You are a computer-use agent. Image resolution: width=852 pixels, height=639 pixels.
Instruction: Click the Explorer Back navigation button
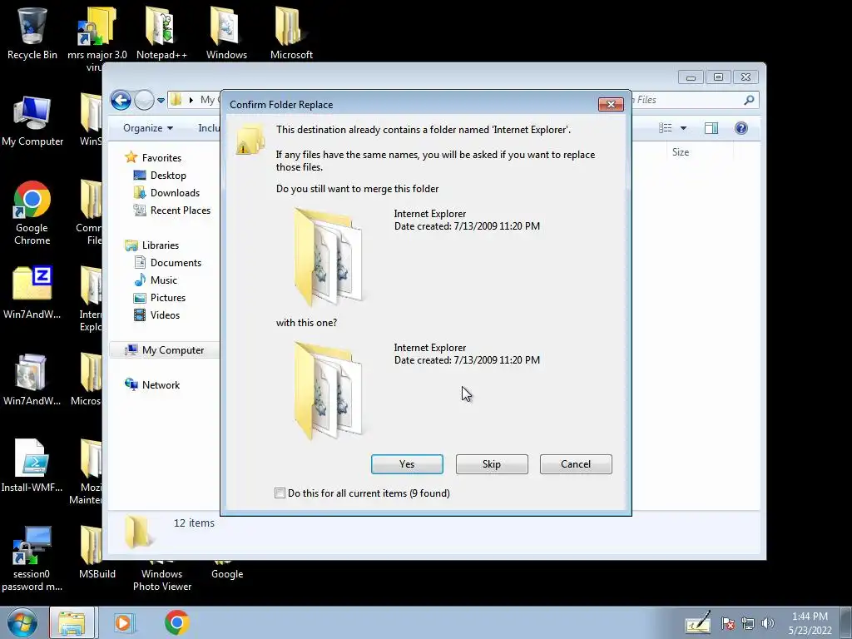121,100
